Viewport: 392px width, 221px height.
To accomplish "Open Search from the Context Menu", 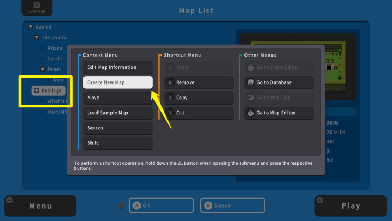I will click(118, 128).
